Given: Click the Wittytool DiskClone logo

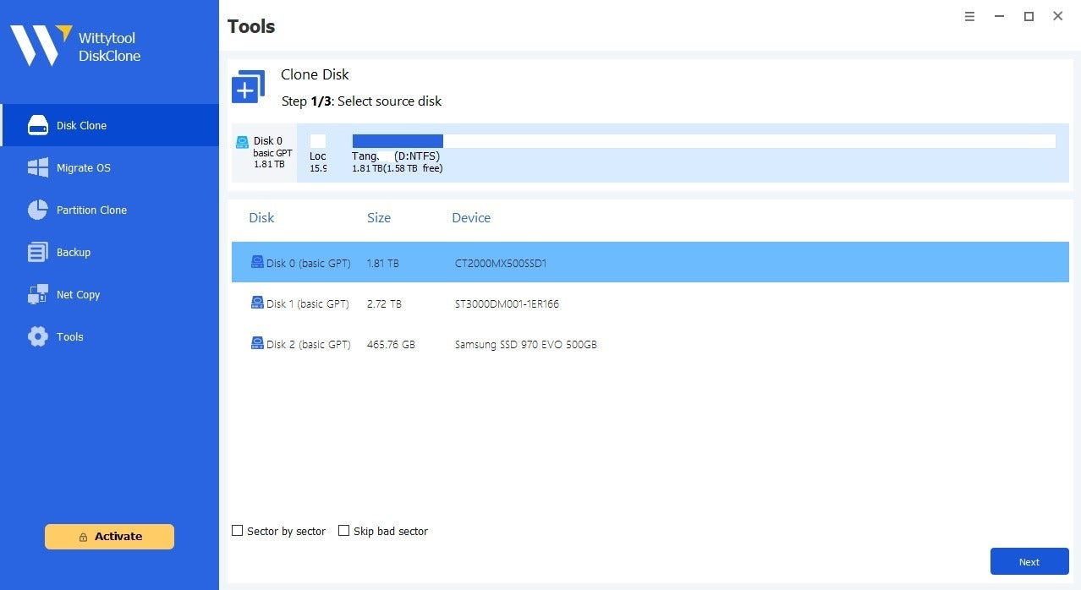Looking at the screenshot, I should [x=75, y=46].
